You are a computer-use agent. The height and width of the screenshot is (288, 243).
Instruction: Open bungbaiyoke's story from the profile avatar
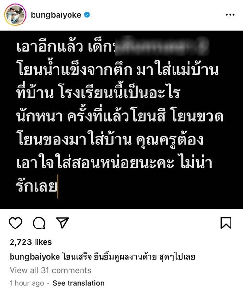(x=15, y=15)
